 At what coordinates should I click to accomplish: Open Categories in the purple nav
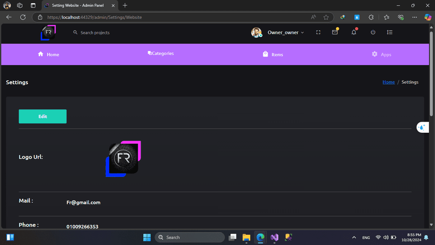[161, 53]
